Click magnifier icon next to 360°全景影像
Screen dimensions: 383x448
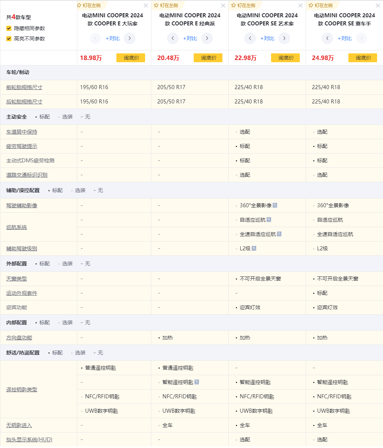click(x=275, y=205)
